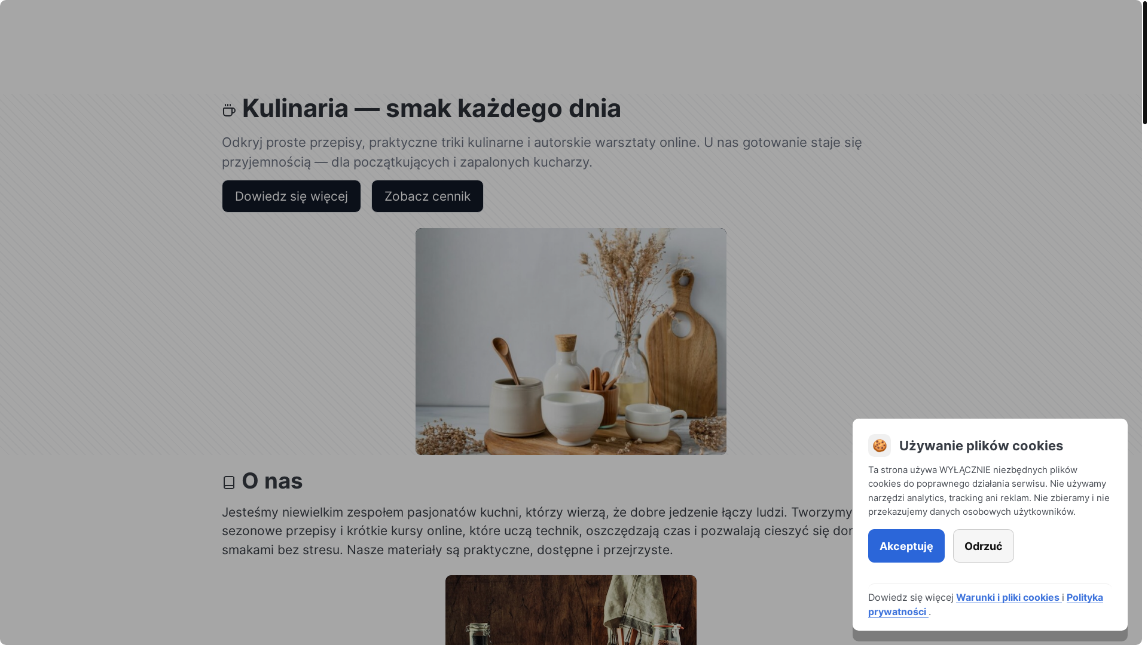This screenshot has width=1148, height=645.
Task: Reject cookies using the Odrzuć button
Action: pos(984,546)
